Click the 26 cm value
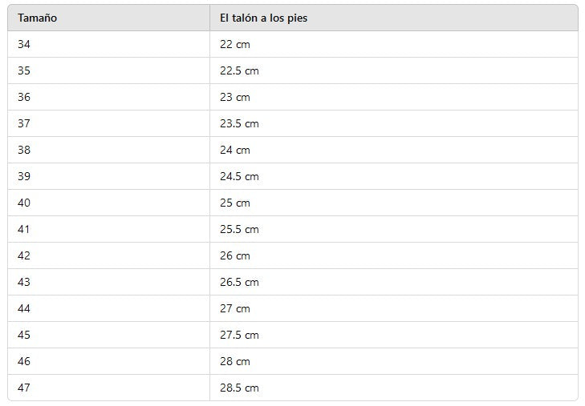 [234, 255]
